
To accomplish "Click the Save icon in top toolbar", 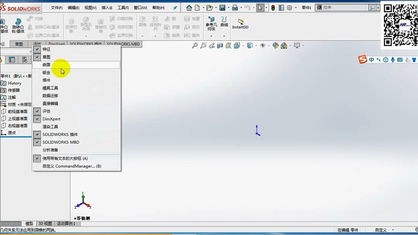I will (222, 8).
